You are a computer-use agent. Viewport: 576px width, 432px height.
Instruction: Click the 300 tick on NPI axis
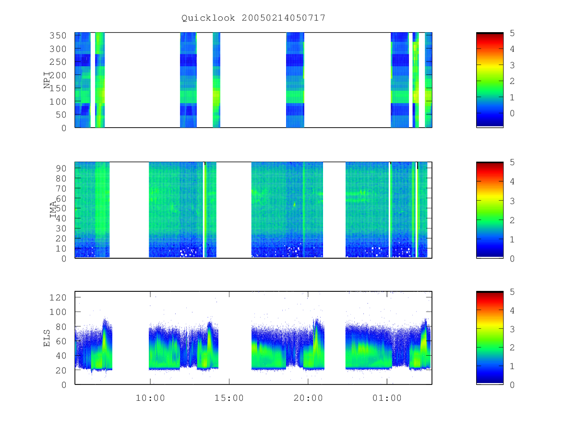coord(58,49)
